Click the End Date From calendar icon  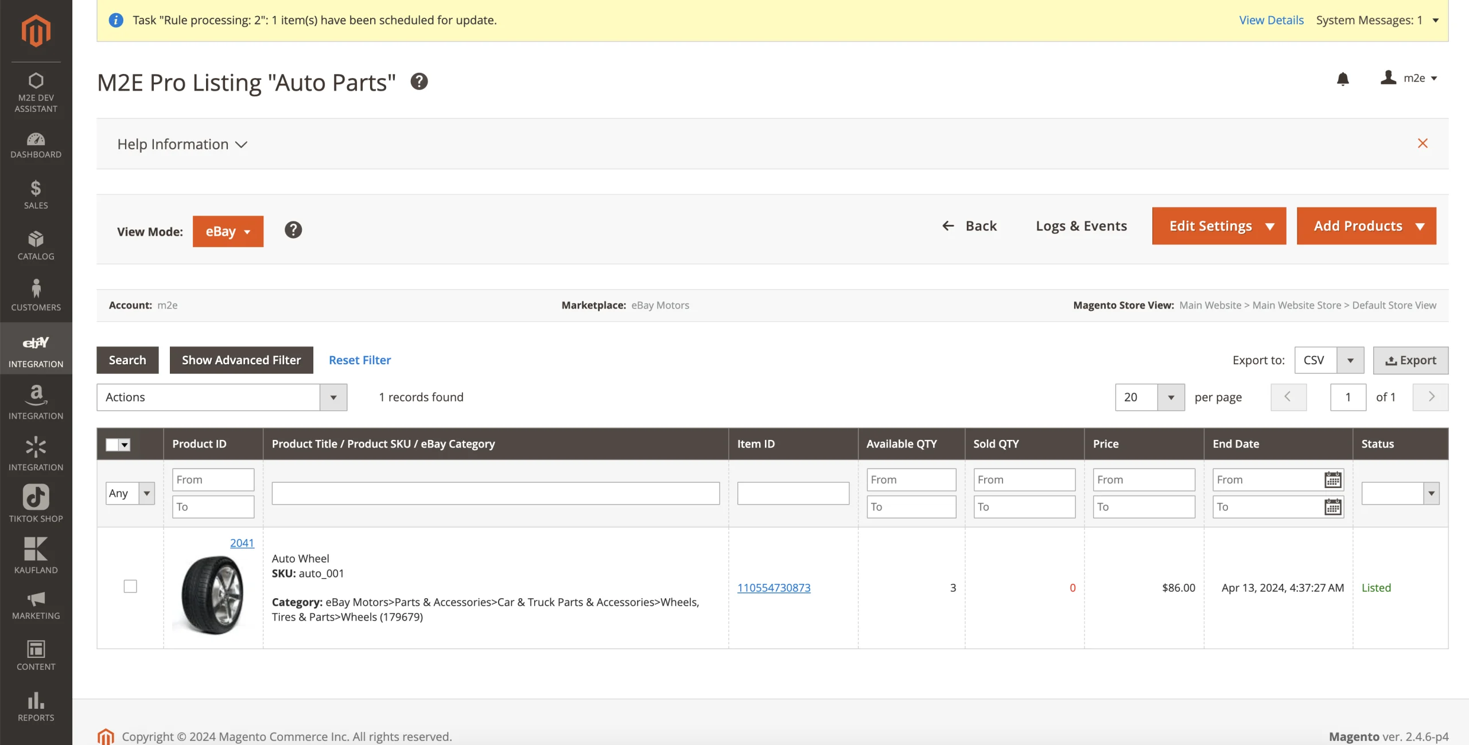coord(1332,479)
